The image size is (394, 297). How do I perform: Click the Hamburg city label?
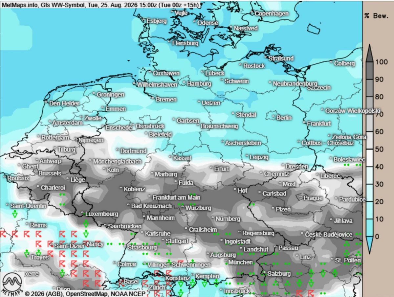199,83
